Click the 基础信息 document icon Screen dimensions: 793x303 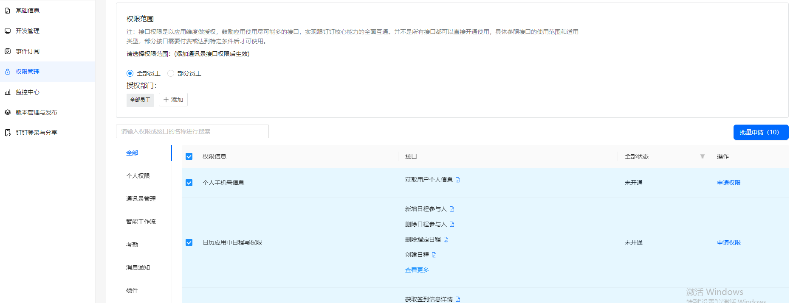click(x=8, y=11)
